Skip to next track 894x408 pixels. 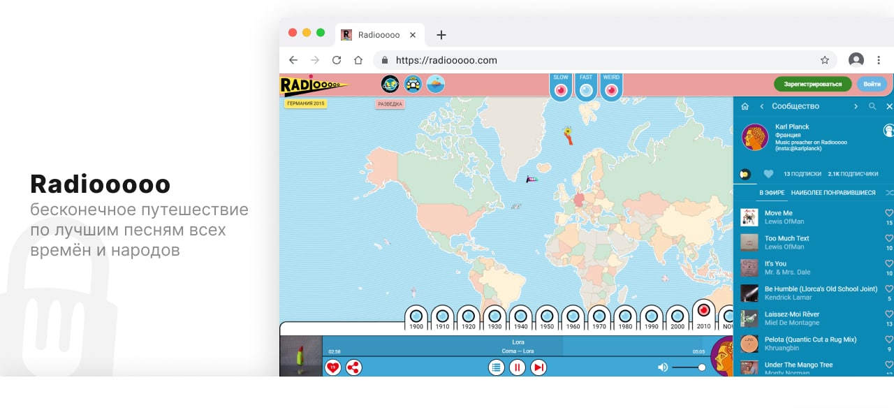click(538, 367)
